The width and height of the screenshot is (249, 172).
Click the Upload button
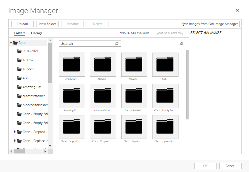pos(23,24)
